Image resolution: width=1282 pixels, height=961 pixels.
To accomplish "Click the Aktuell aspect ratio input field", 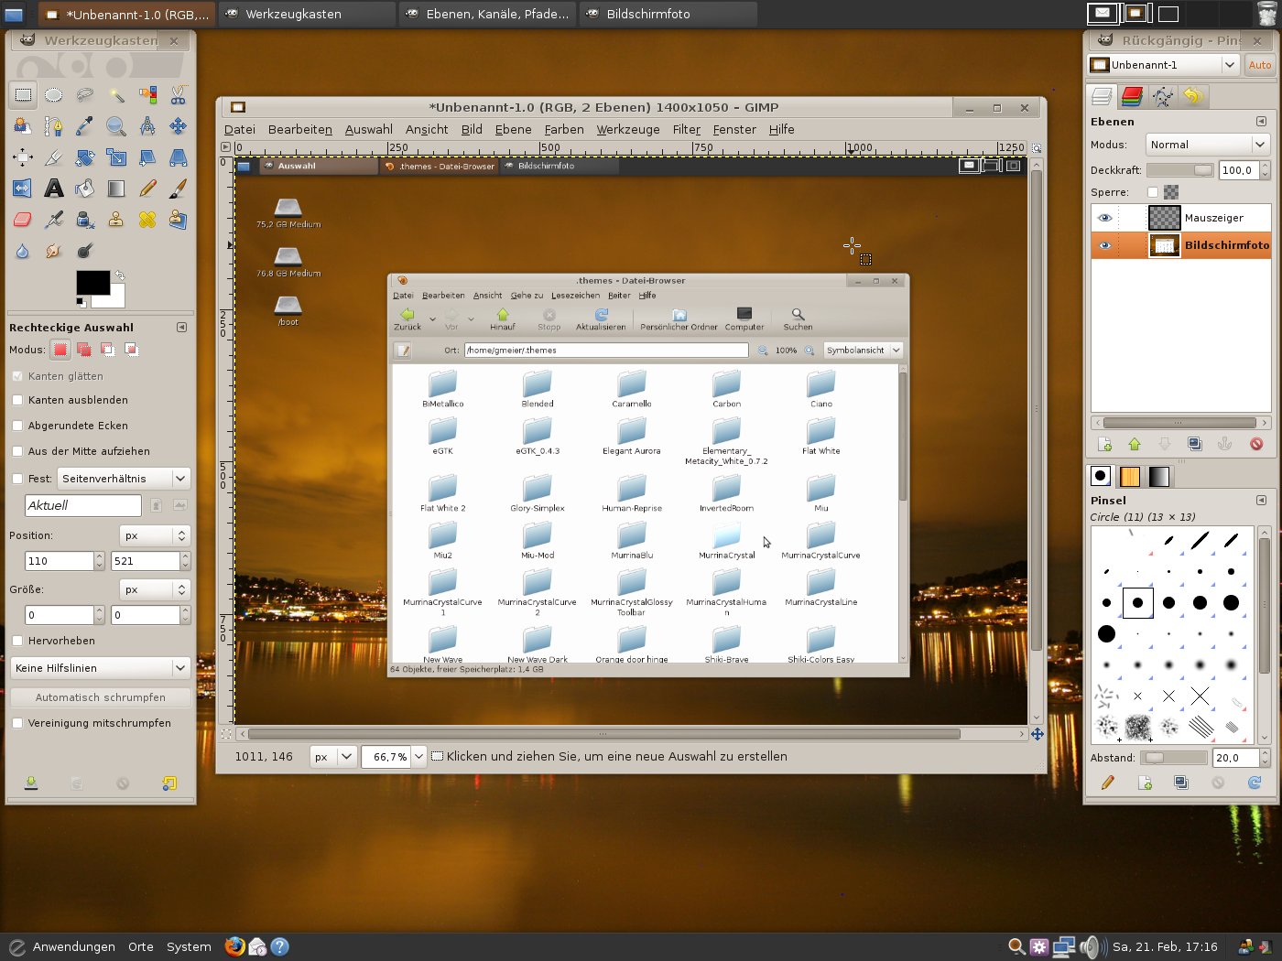I will pos(82,505).
